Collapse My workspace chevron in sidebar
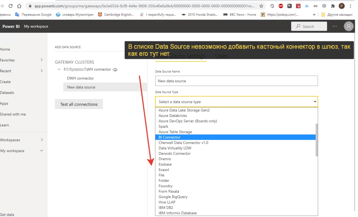Screen dimensions: 358x217 [x=42, y=151]
